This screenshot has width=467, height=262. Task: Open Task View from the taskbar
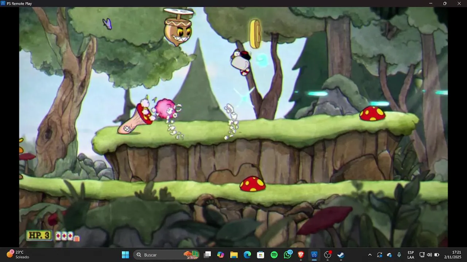(207, 255)
